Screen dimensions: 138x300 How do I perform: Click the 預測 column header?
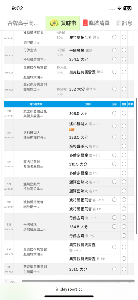88,104
